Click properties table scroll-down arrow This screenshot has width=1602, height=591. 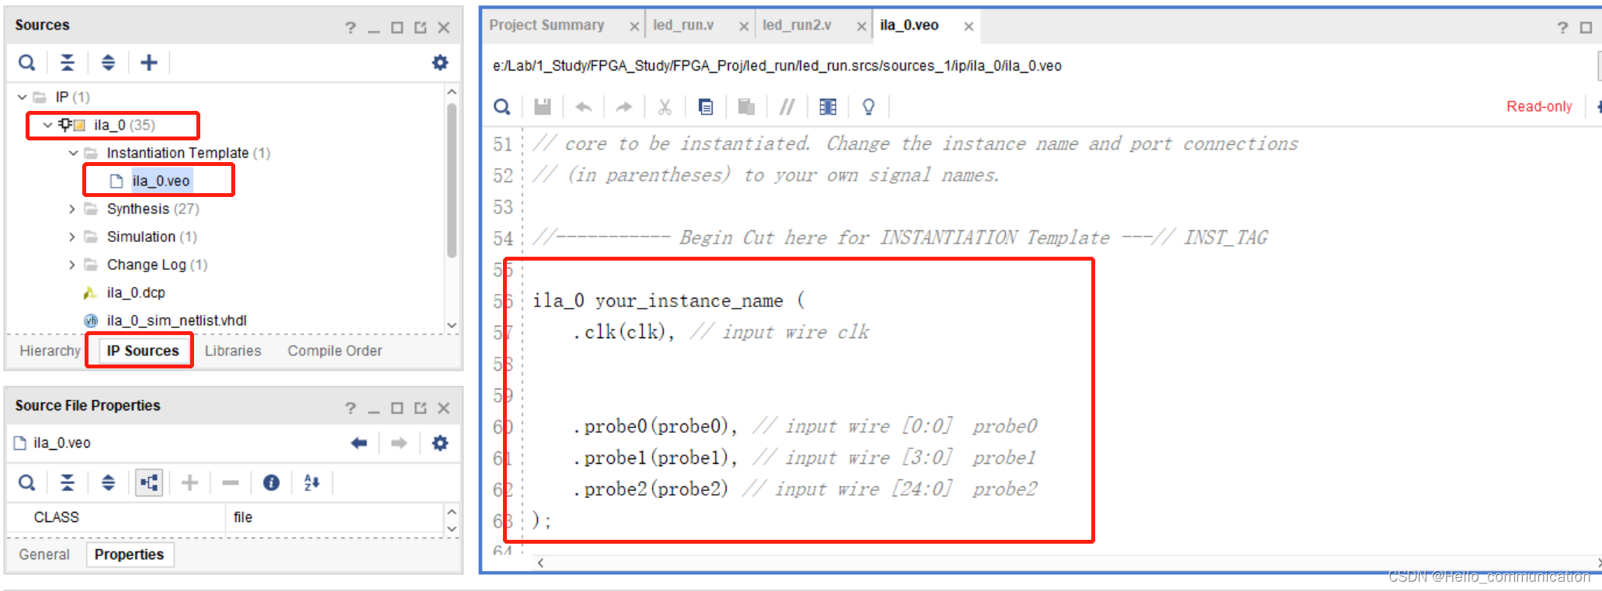tap(452, 529)
